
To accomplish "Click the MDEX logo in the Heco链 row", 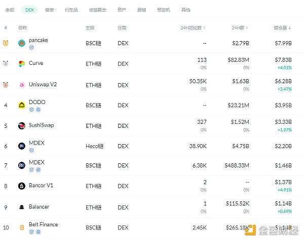I will 22,146.
